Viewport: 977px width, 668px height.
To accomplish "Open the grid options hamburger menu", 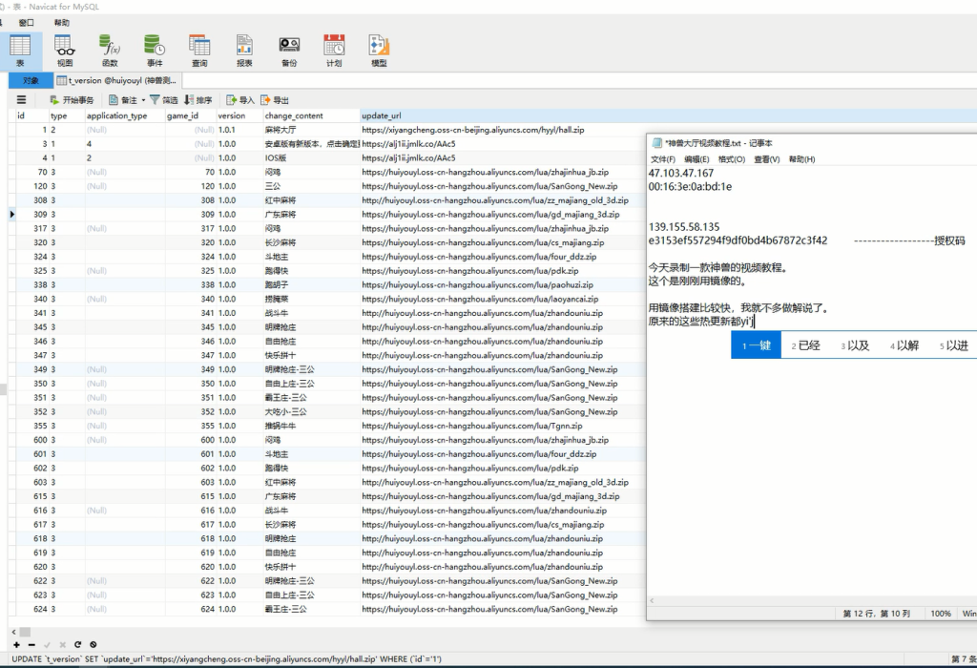I will point(21,99).
